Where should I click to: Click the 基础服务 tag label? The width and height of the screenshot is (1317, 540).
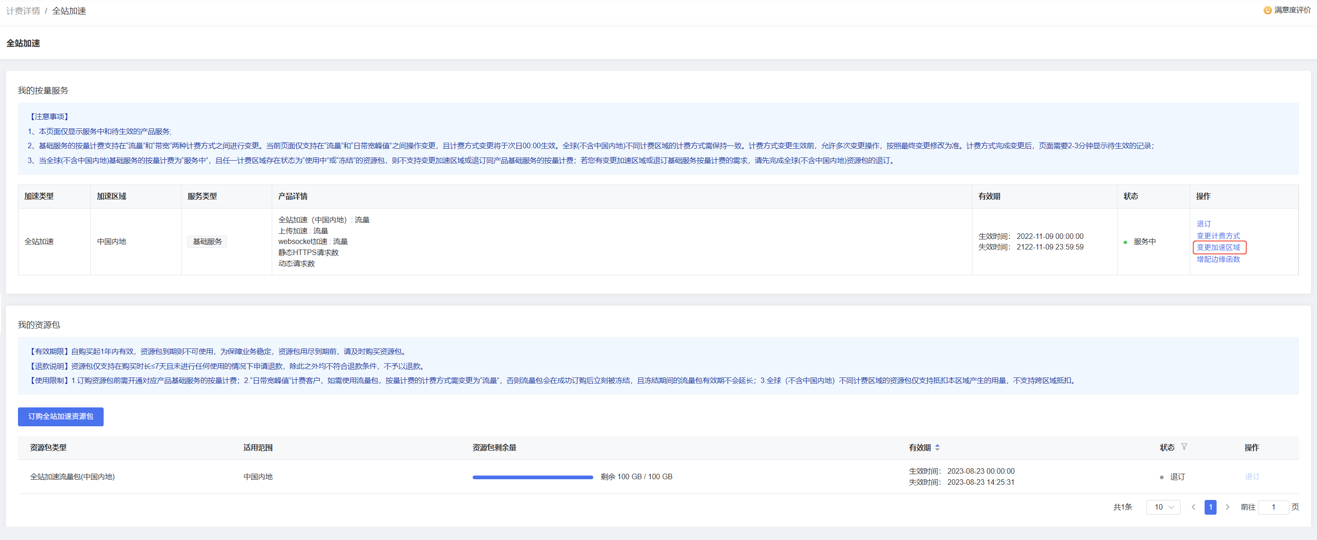tap(207, 242)
